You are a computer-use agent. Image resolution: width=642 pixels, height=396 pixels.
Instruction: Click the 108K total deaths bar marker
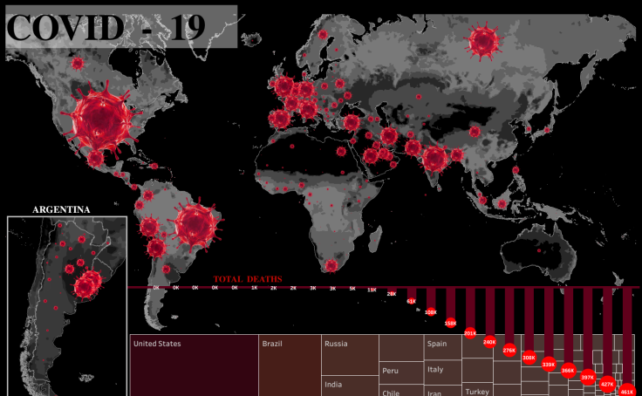click(x=431, y=312)
